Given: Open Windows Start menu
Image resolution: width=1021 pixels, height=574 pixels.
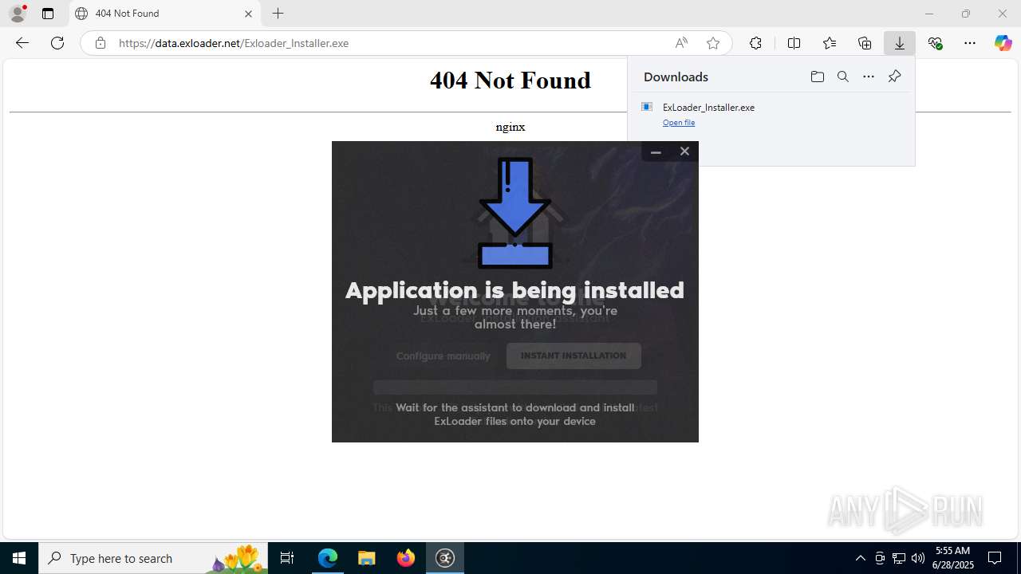Looking at the screenshot, I should (19, 558).
